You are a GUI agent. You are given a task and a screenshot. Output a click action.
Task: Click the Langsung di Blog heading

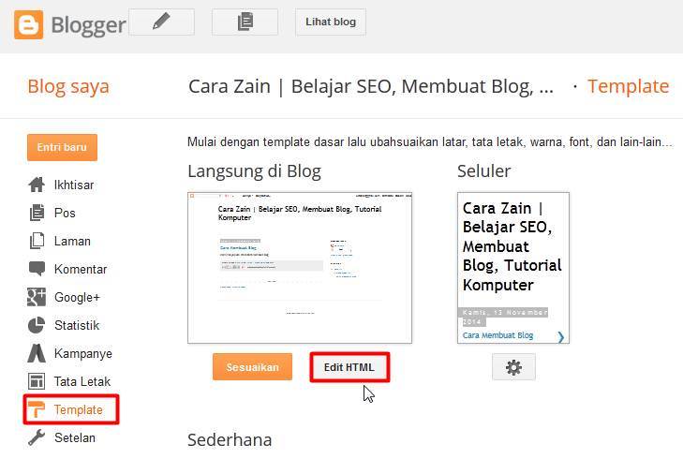(x=255, y=171)
